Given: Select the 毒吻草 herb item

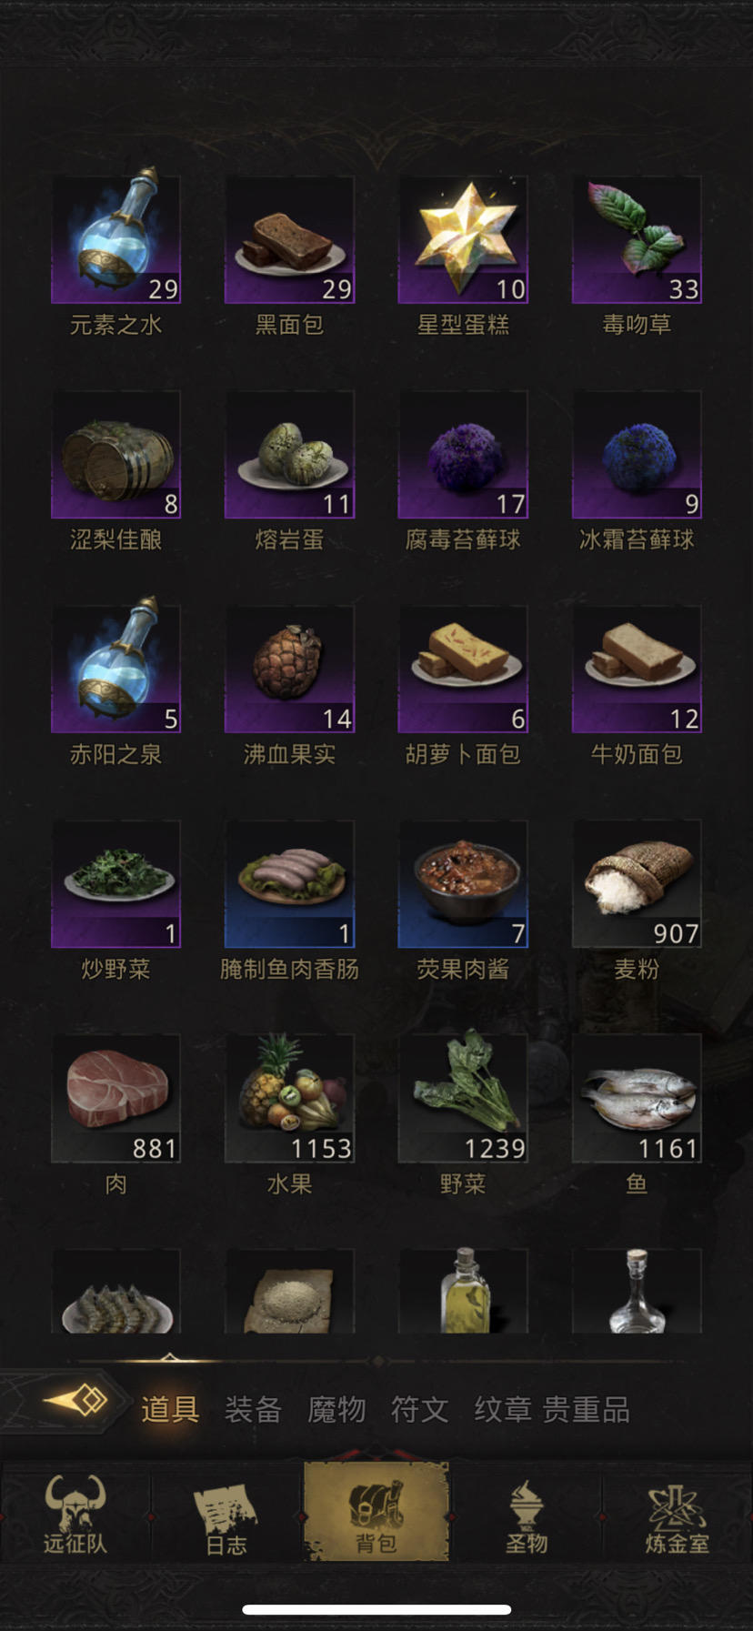Looking at the screenshot, I should click(637, 240).
